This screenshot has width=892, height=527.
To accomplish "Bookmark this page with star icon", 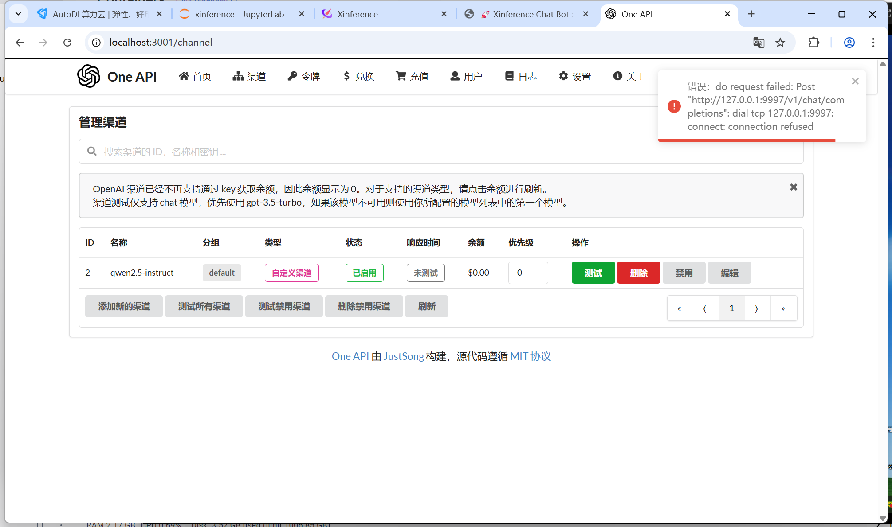I will (x=780, y=43).
